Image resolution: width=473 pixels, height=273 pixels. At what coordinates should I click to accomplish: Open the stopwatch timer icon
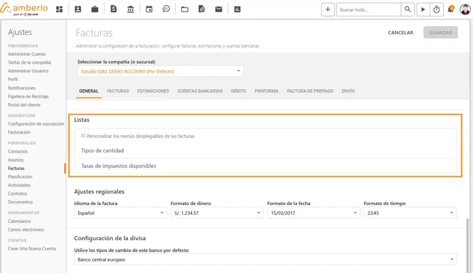pyautogui.click(x=437, y=10)
